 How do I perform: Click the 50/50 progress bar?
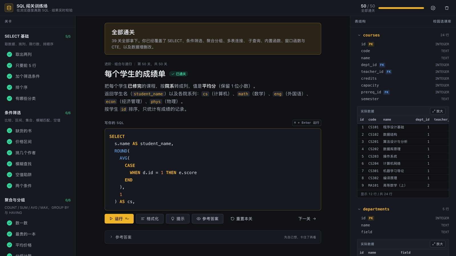(401, 8)
